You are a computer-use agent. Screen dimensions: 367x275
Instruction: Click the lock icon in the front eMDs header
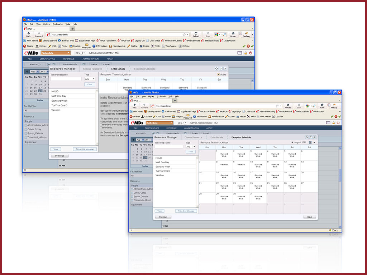[x=333, y=123]
